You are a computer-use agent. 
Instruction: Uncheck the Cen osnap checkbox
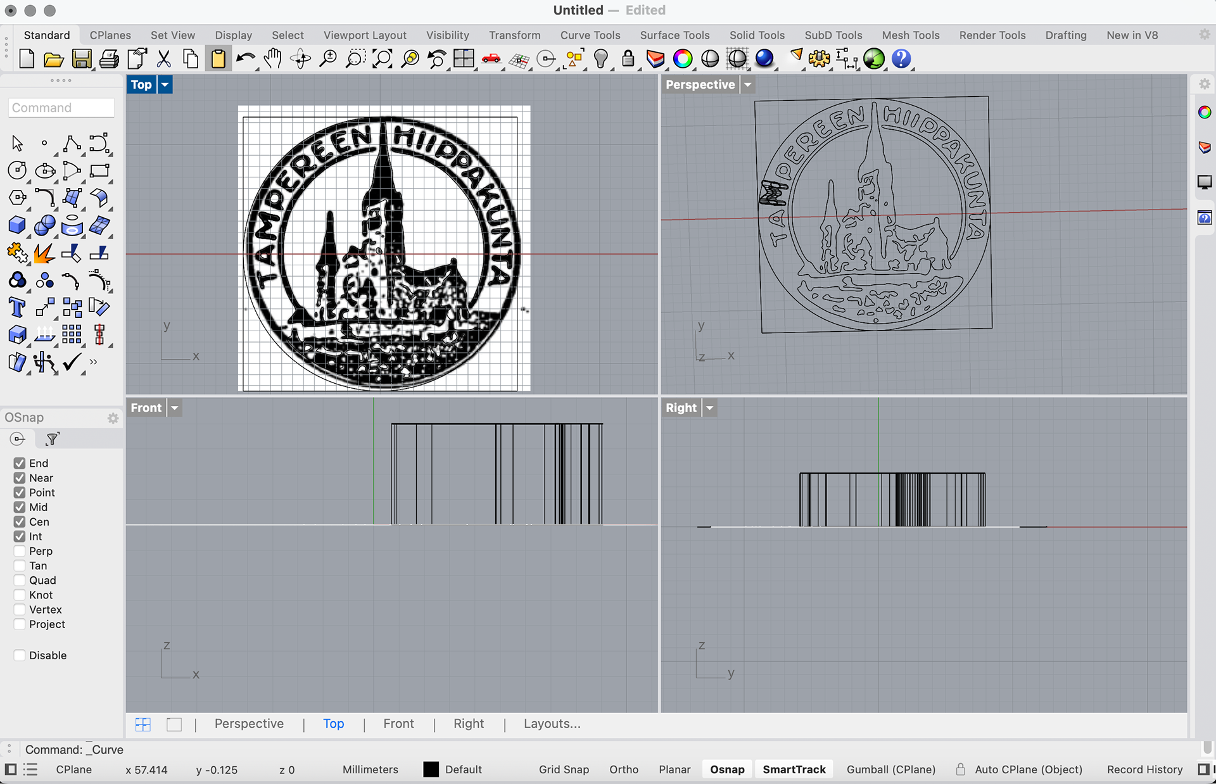point(20,521)
